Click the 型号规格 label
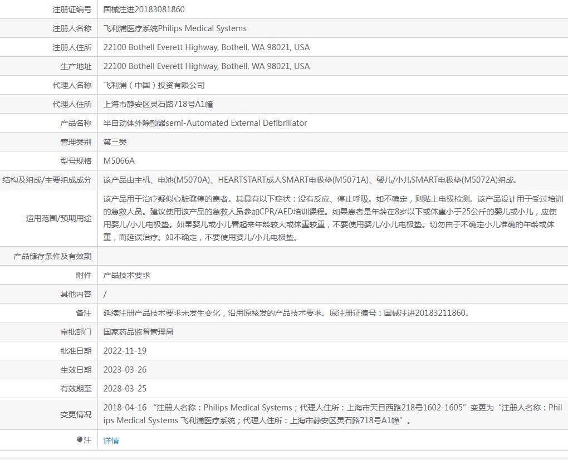The height and width of the screenshot is (460, 568). (76, 161)
